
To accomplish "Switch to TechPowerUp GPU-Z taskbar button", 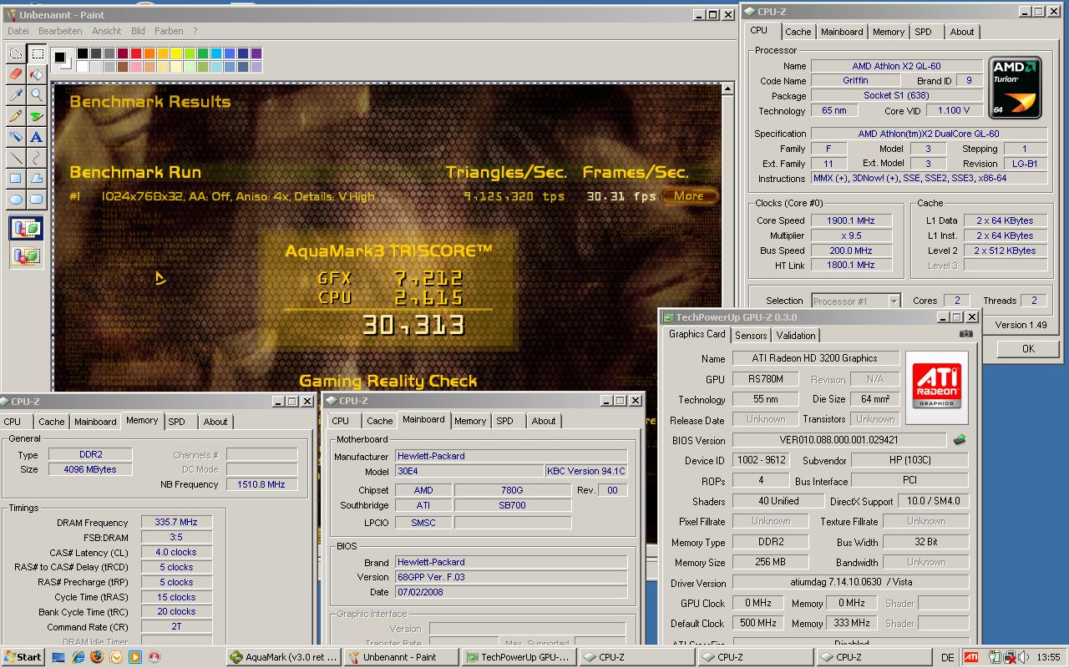I will 519,657.
